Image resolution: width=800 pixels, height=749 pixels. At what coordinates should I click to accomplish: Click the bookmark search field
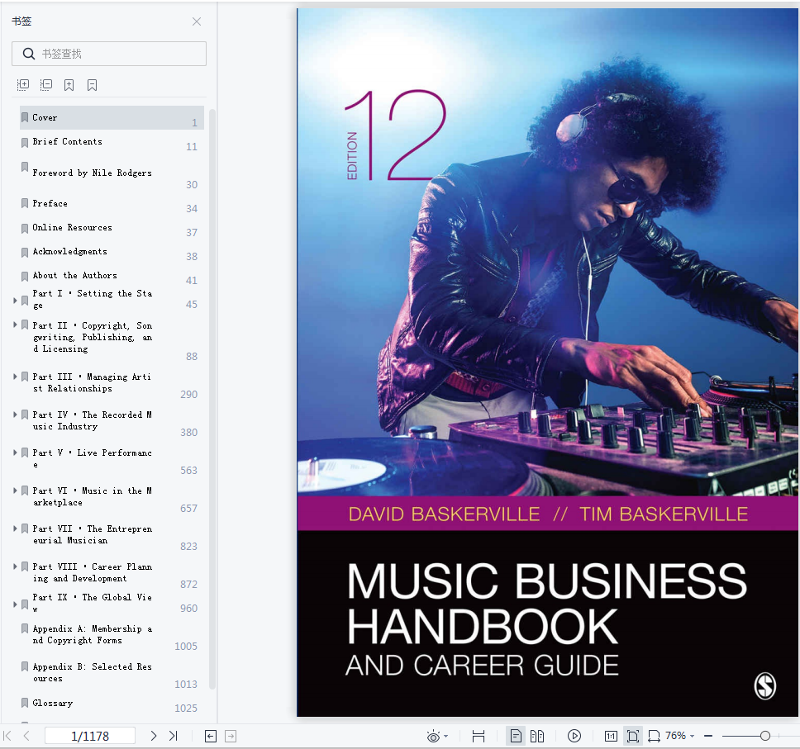click(109, 54)
